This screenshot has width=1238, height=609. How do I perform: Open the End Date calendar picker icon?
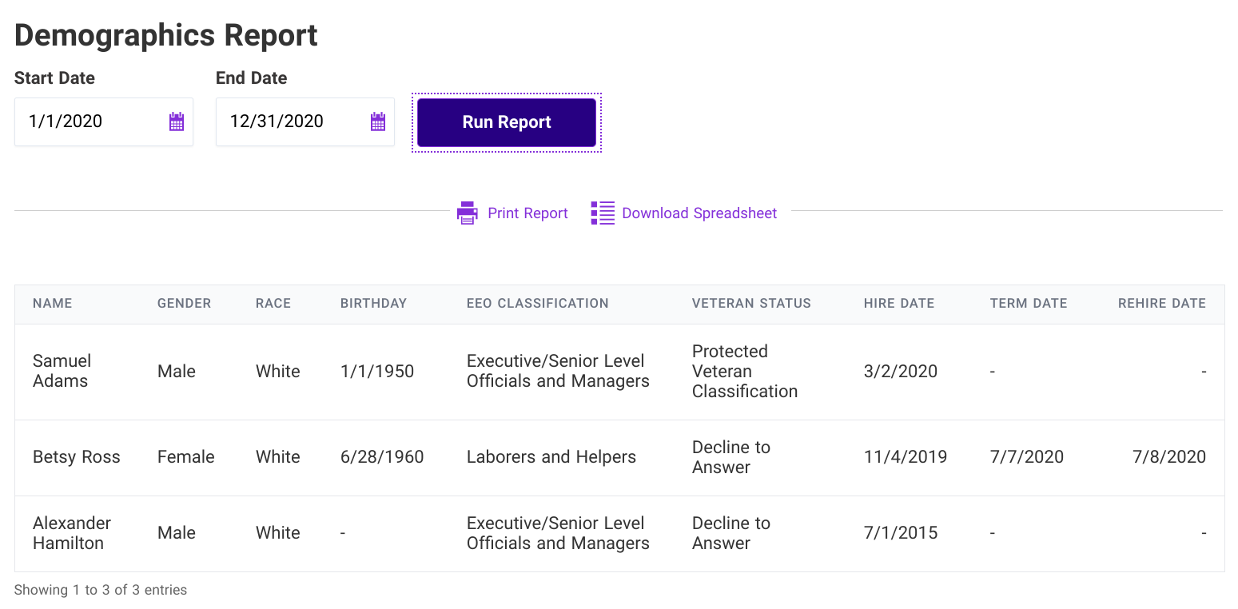point(378,121)
